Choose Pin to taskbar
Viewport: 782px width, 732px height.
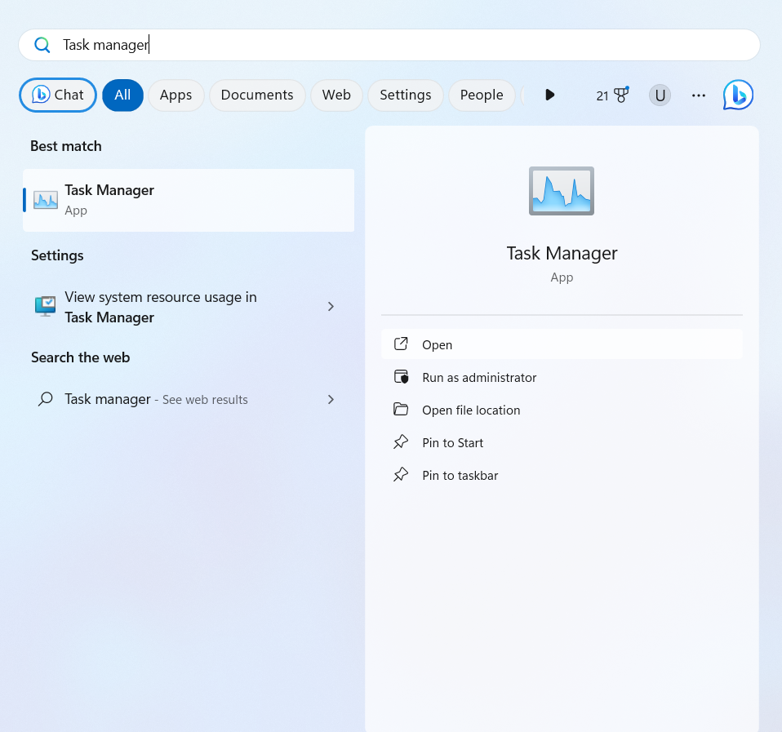(x=562, y=475)
